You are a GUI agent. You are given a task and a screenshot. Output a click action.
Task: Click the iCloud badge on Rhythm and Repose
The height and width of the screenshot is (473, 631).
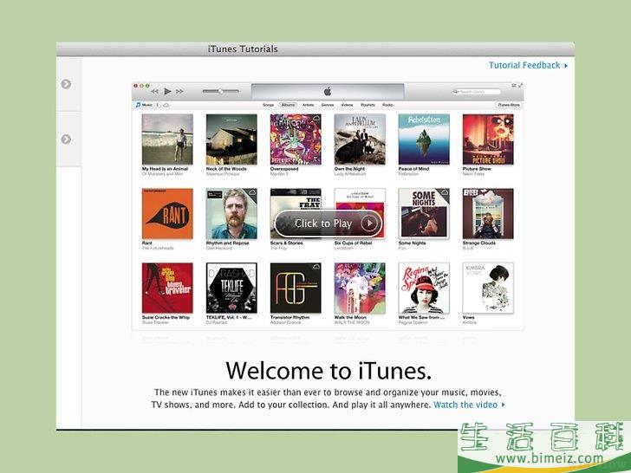pos(252,192)
